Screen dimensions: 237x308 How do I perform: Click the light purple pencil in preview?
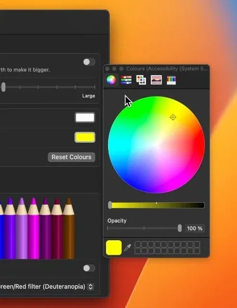coord(21,229)
